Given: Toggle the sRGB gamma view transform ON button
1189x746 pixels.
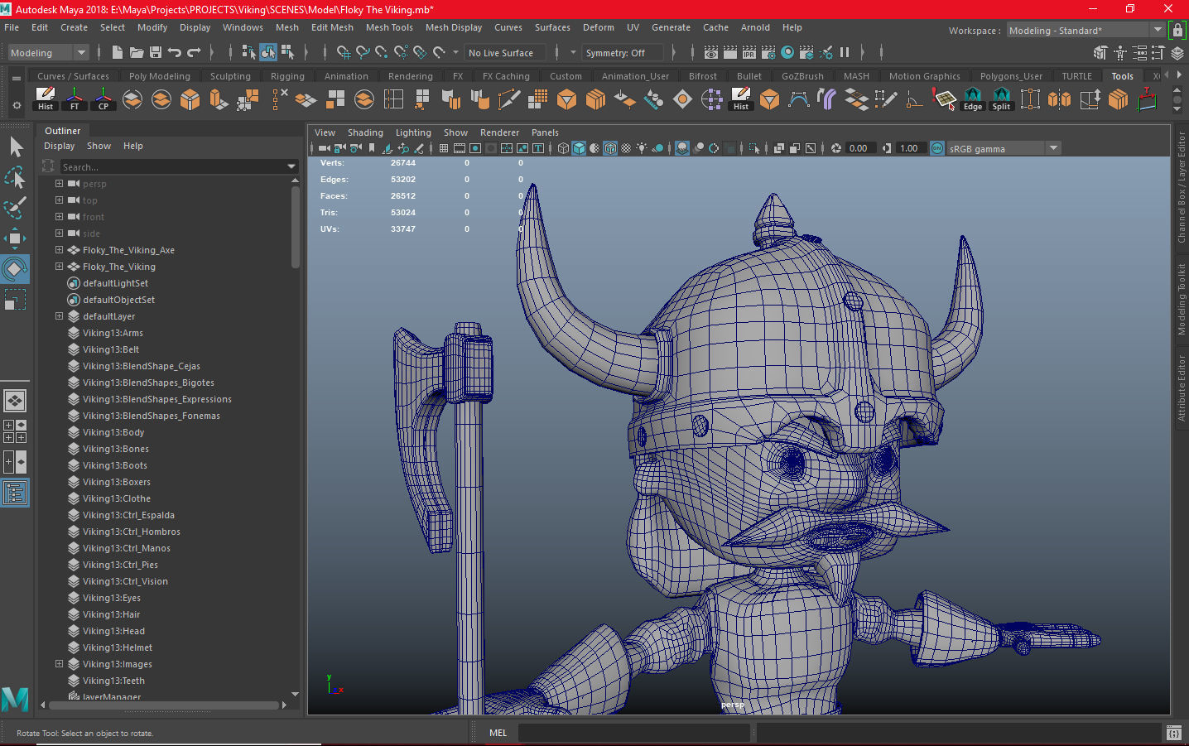Looking at the screenshot, I should [x=937, y=148].
